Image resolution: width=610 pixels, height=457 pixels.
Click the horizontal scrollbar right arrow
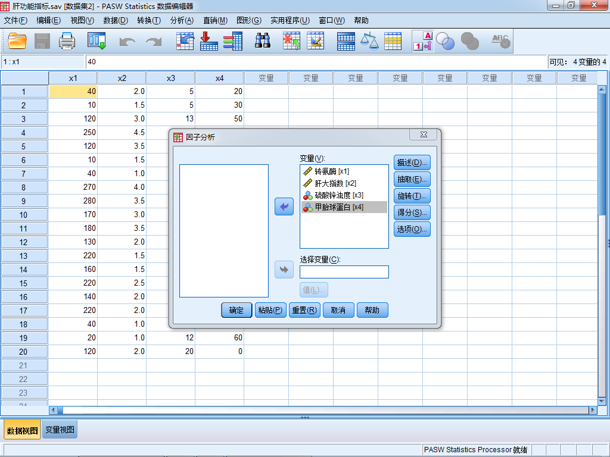tap(593, 409)
